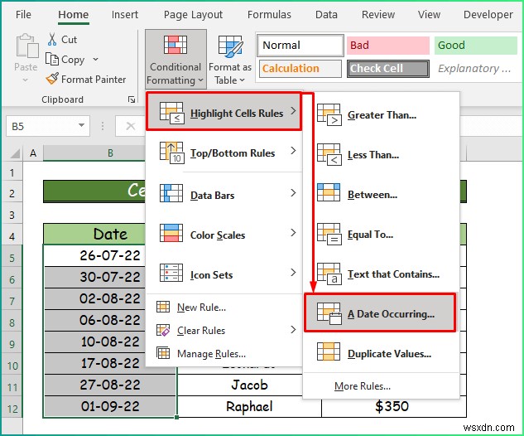
Task: Expand the Copy options arrow
Action: [95, 59]
